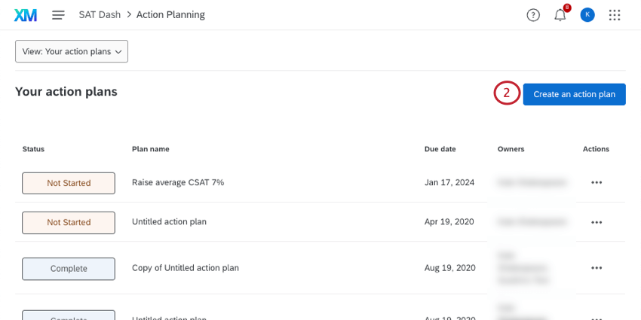This screenshot has width=641, height=320.
Task: Change status of Raise average CSAT 7% plan
Action: (x=69, y=183)
